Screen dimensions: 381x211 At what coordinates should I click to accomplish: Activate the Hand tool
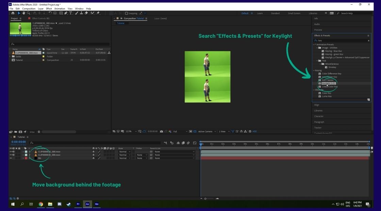[23, 13]
